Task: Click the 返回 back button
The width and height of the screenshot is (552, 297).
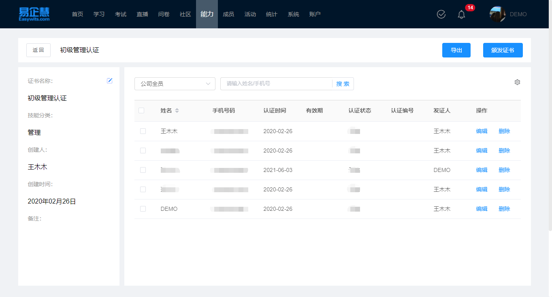Action: coord(38,50)
